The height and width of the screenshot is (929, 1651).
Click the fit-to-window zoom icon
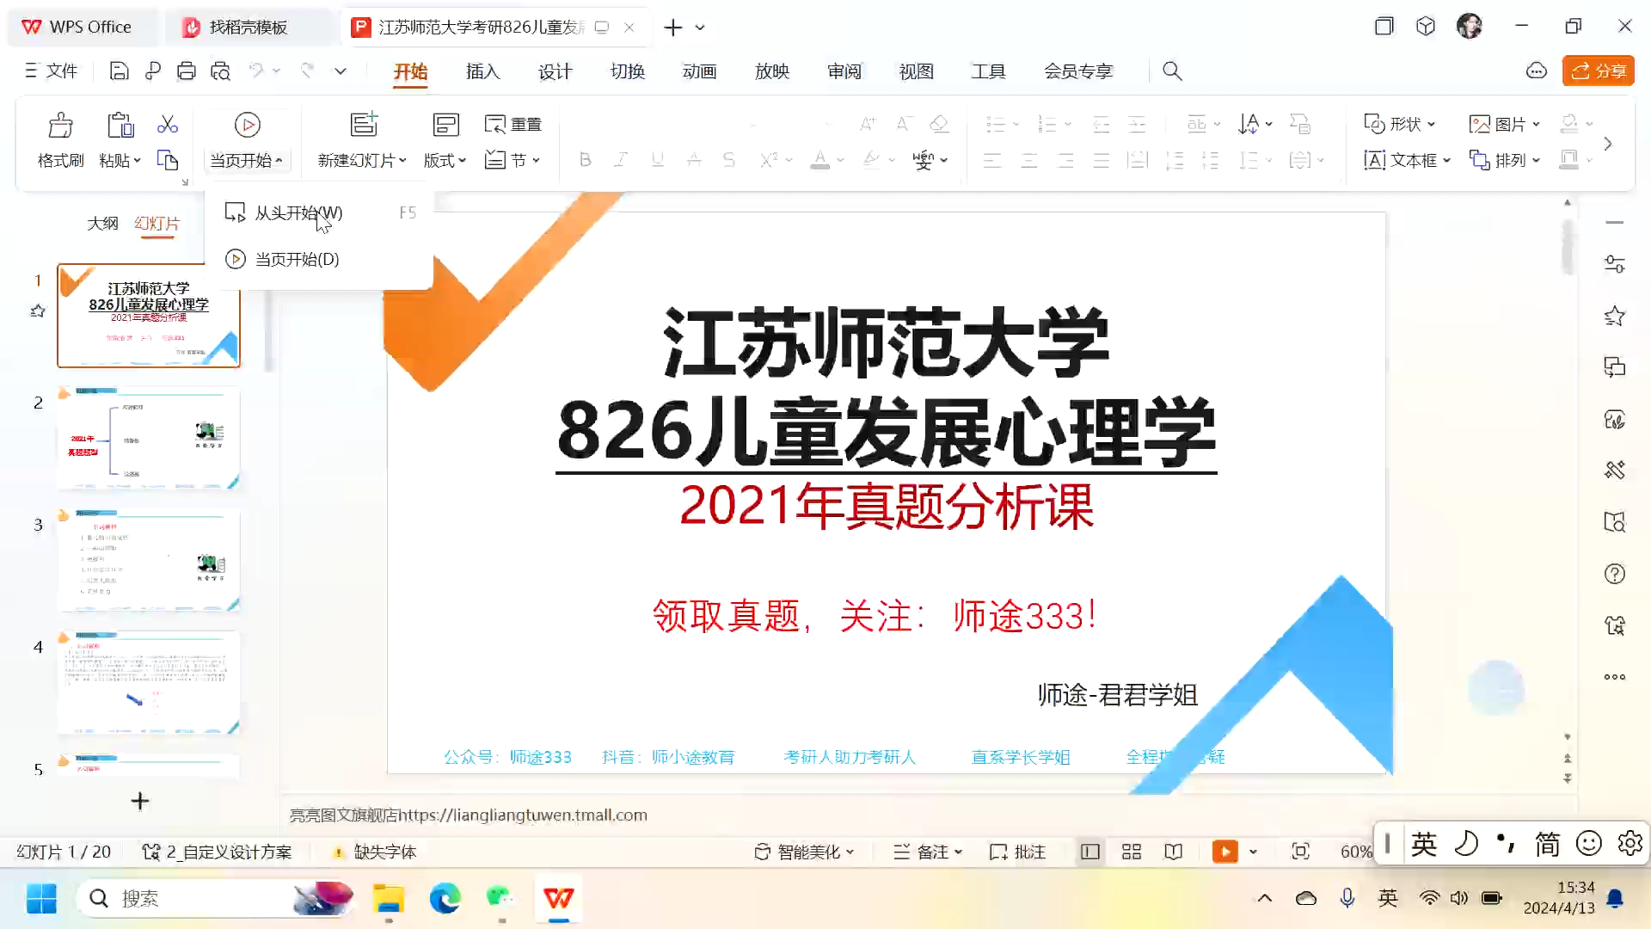[1300, 852]
